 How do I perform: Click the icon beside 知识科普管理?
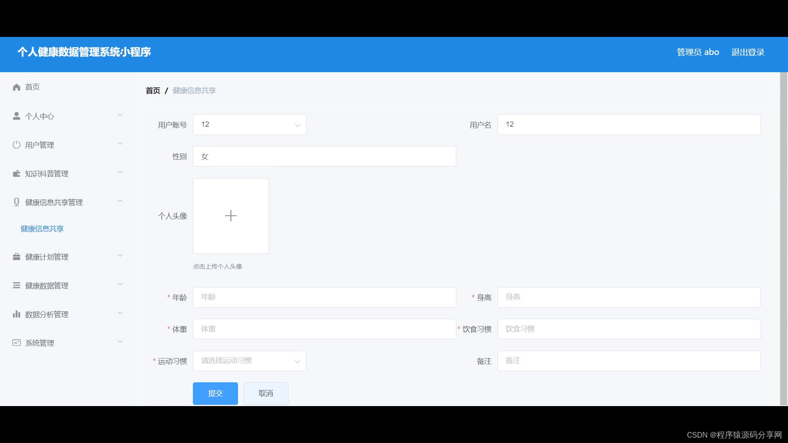coord(16,173)
